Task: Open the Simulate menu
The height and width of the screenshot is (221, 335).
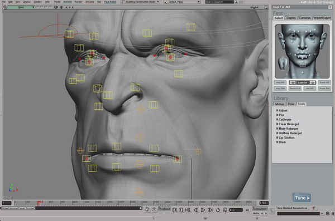Action: coord(90,2)
